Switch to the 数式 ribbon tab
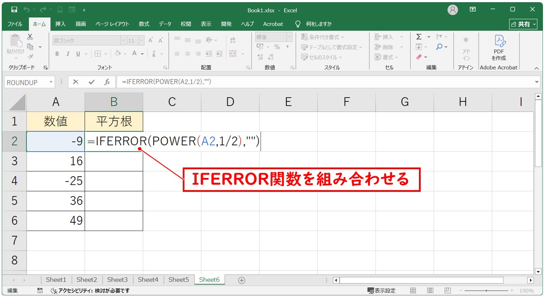This screenshot has height=298, width=546. click(144, 24)
